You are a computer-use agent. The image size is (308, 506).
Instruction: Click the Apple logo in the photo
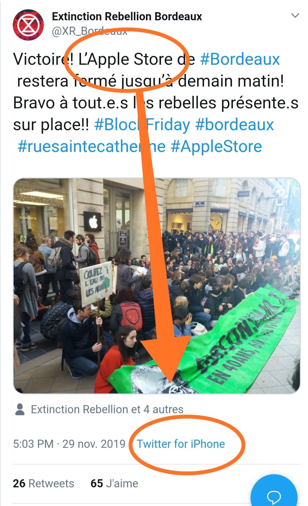pyautogui.click(x=93, y=222)
